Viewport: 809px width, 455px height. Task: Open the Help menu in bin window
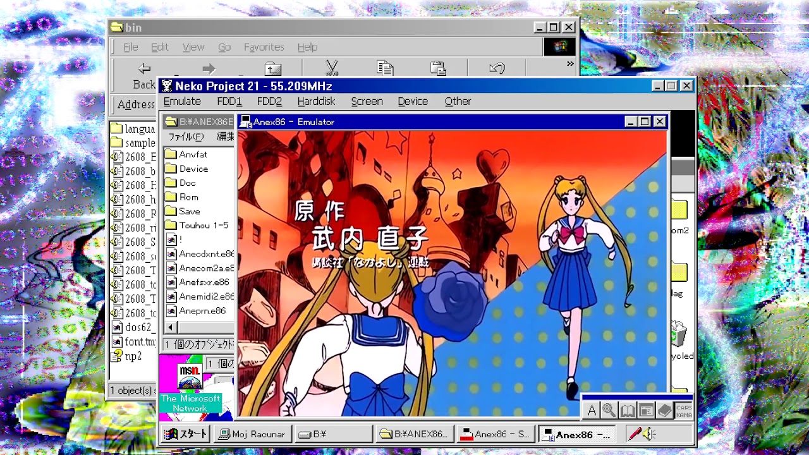(x=308, y=47)
